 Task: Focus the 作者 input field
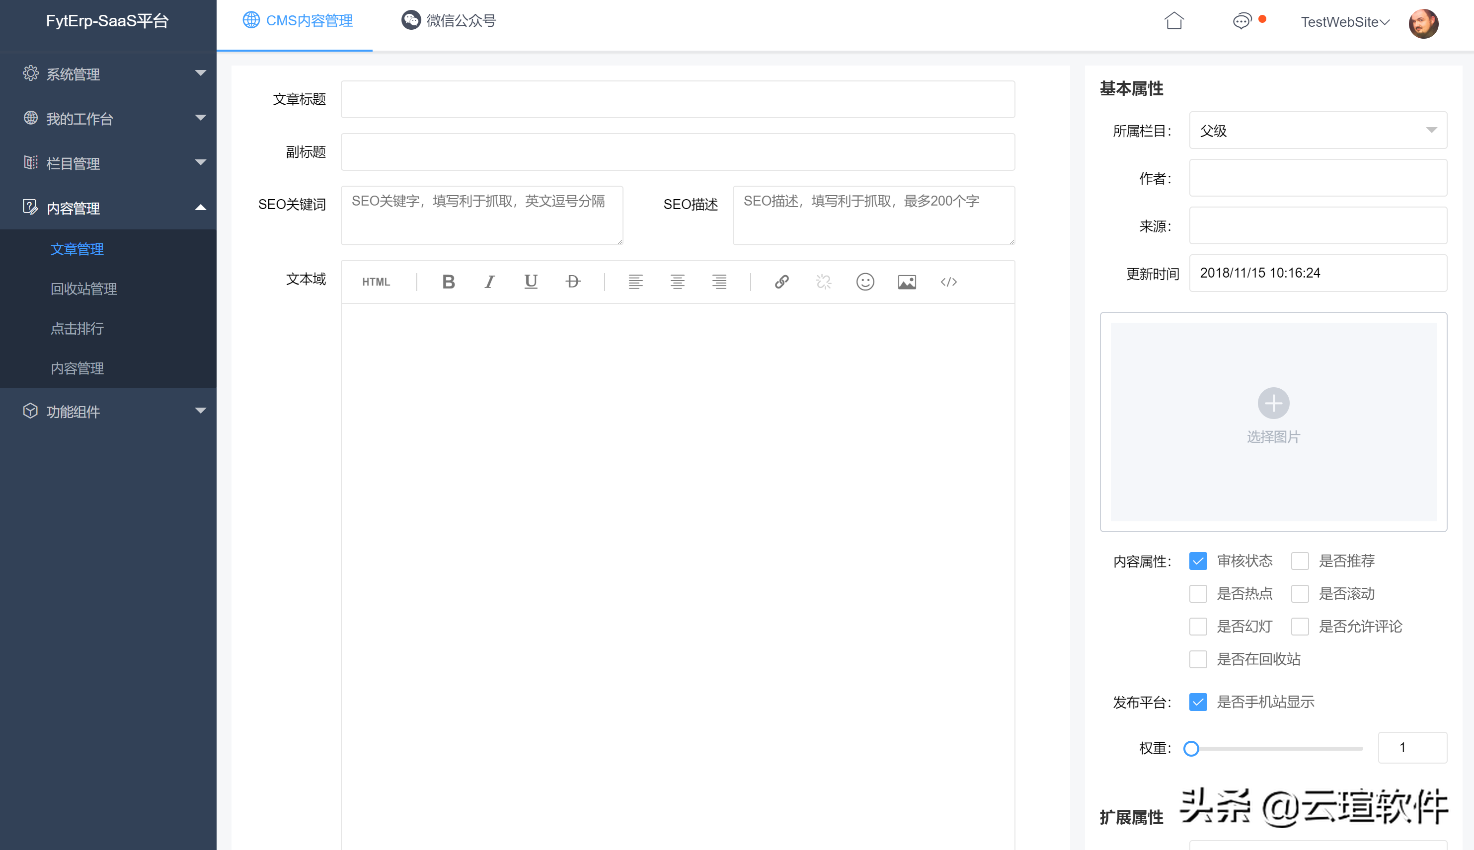(x=1318, y=178)
